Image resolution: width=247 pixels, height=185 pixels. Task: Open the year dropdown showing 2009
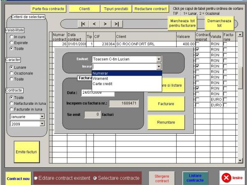[x=42, y=123]
